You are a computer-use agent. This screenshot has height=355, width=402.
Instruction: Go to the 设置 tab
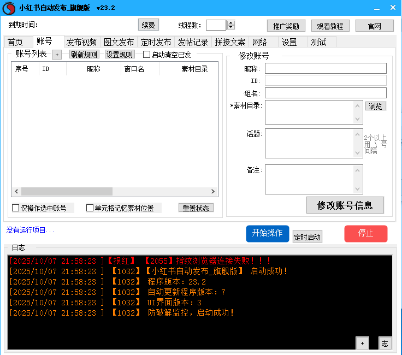coord(289,42)
